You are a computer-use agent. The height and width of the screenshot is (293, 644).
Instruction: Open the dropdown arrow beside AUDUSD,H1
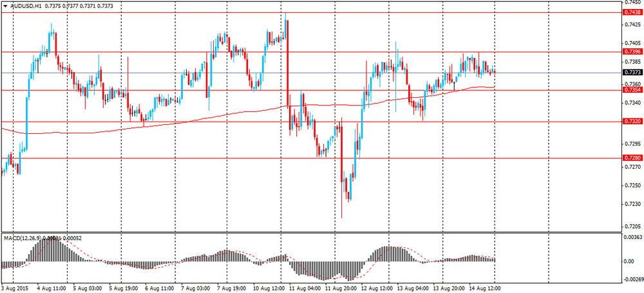(5, 6)
